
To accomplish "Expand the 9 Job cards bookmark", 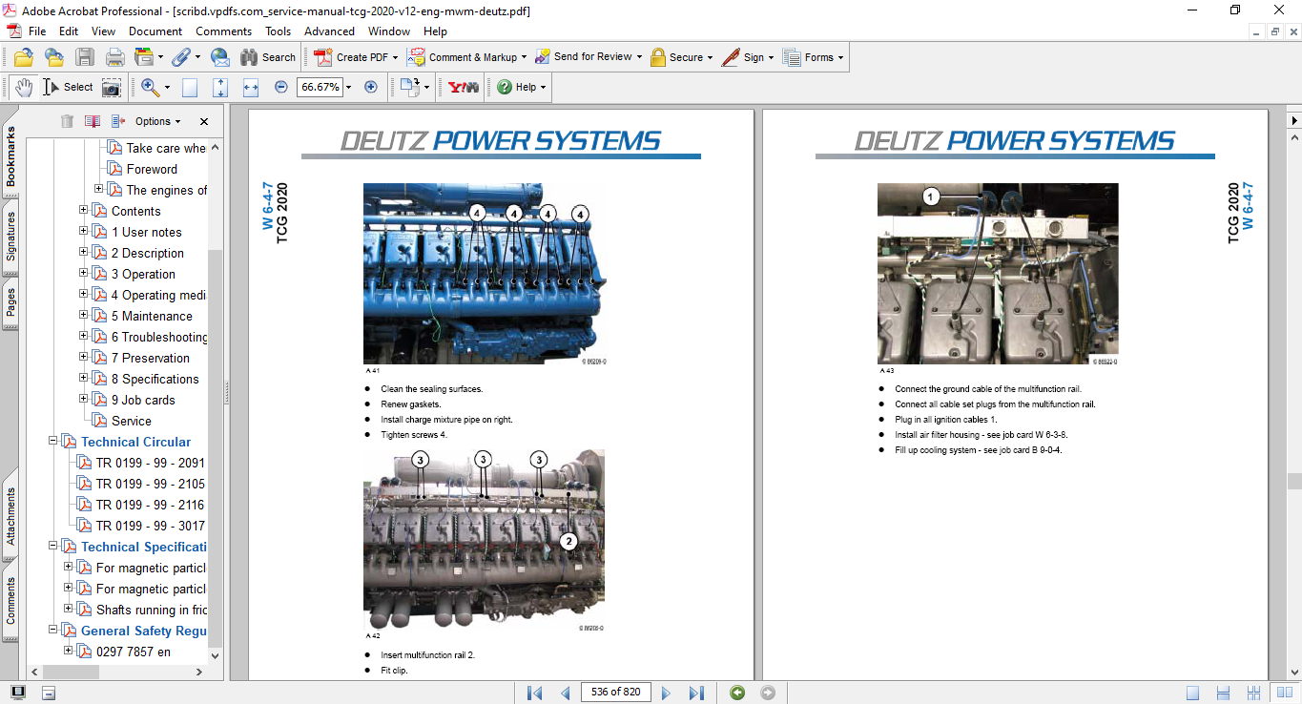I will pos(82,399).
